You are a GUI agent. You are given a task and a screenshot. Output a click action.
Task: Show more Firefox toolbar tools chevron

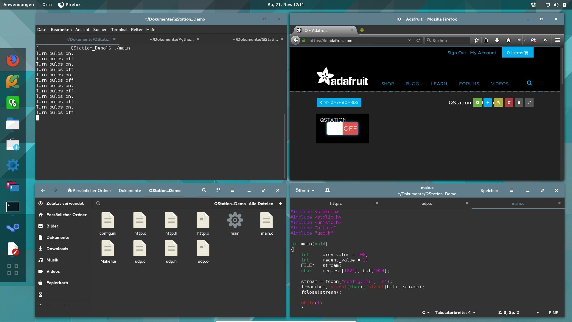[545, 40]
